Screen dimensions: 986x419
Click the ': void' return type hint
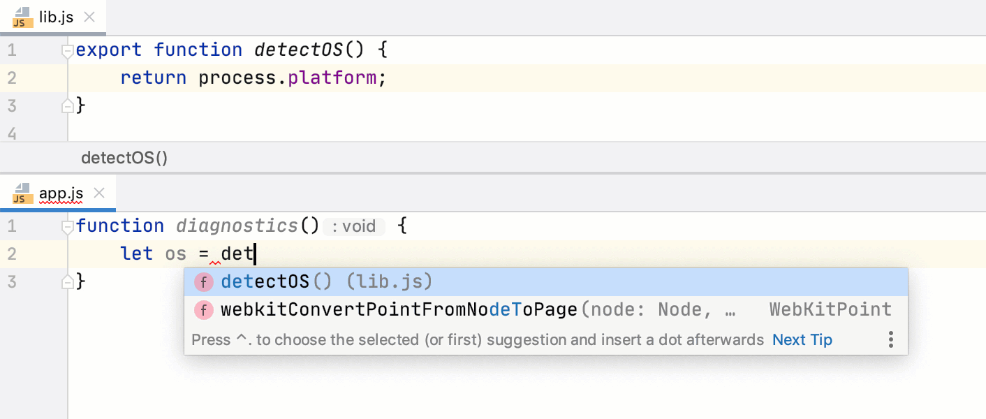[x=354, y=226]
